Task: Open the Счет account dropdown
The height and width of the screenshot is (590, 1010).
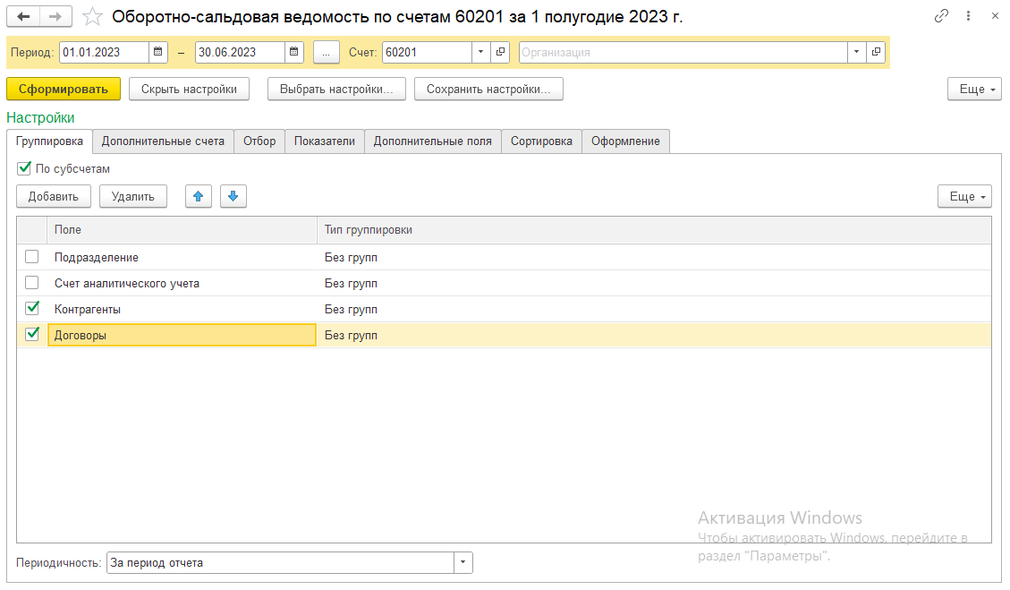Action: (481, 53)
